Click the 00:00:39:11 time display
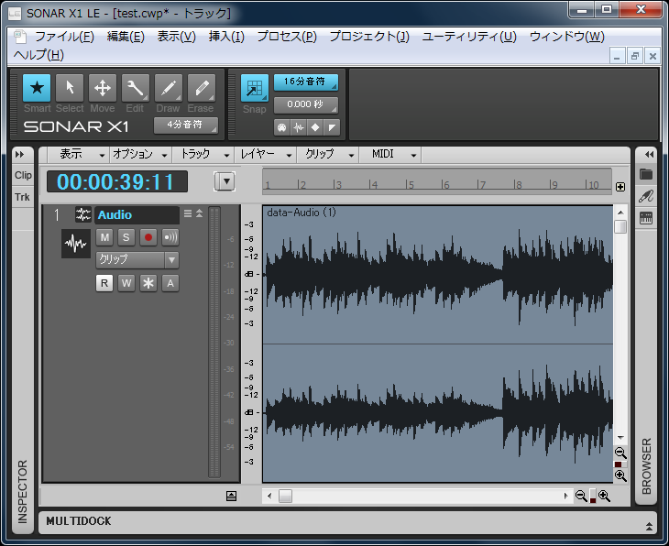Screen dimensions: 669x546 pos(117,181)
